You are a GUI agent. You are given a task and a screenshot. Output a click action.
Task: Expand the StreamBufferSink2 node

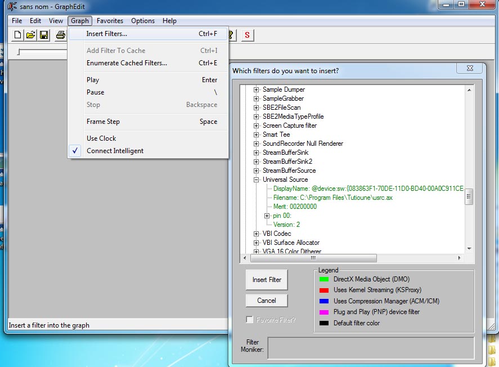(x=256, y=162)
